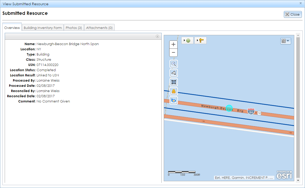The width and height of the screenshot is (305, 188).
Task: View the Attachments (0) tab
Action: click(99, 27)
